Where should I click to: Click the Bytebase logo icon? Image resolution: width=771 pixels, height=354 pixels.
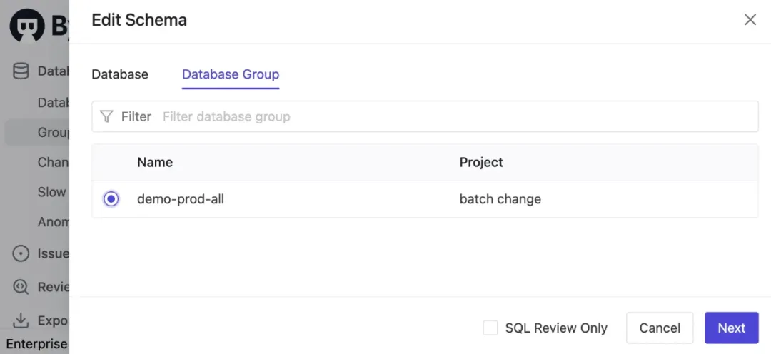coord(27,26)
